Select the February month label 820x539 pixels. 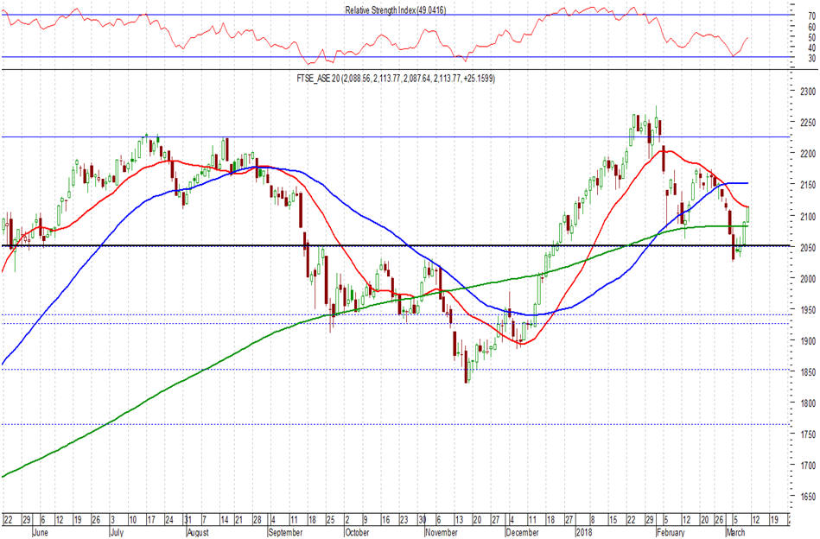[671, 532]
